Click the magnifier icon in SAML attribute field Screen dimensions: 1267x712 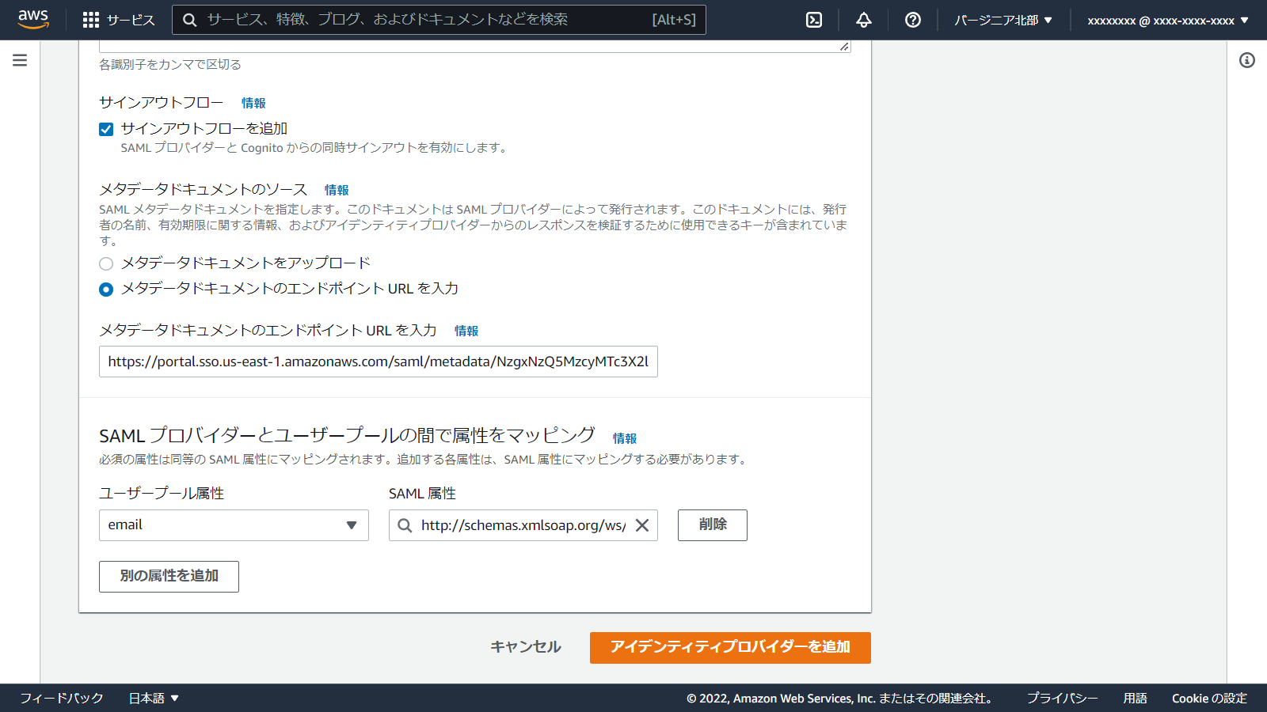pos(405,525)
